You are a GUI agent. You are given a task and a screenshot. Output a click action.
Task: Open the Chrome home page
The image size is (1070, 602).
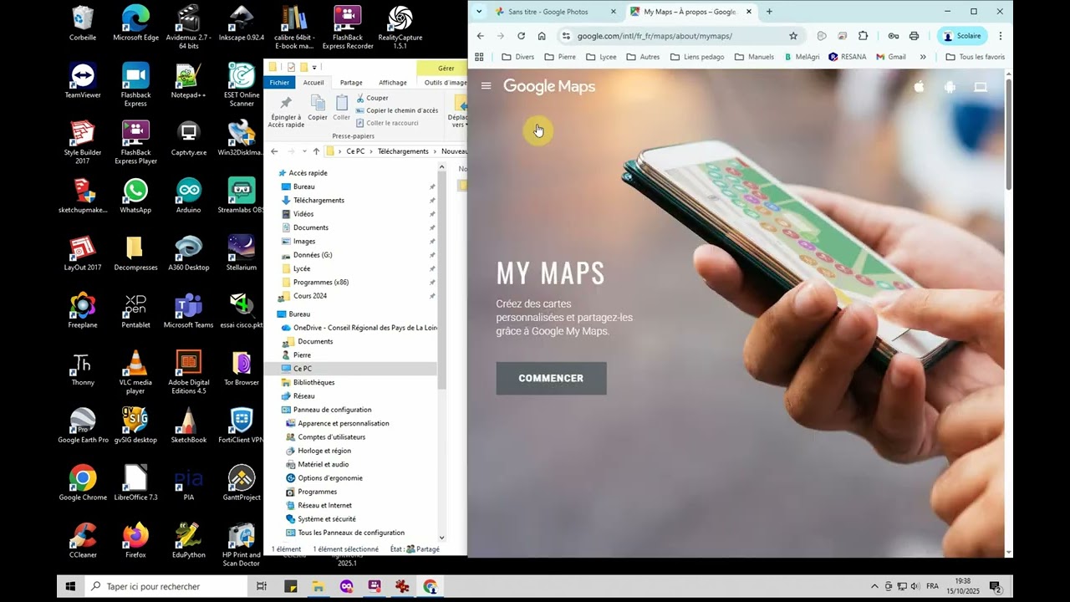(x=542, y=36)
